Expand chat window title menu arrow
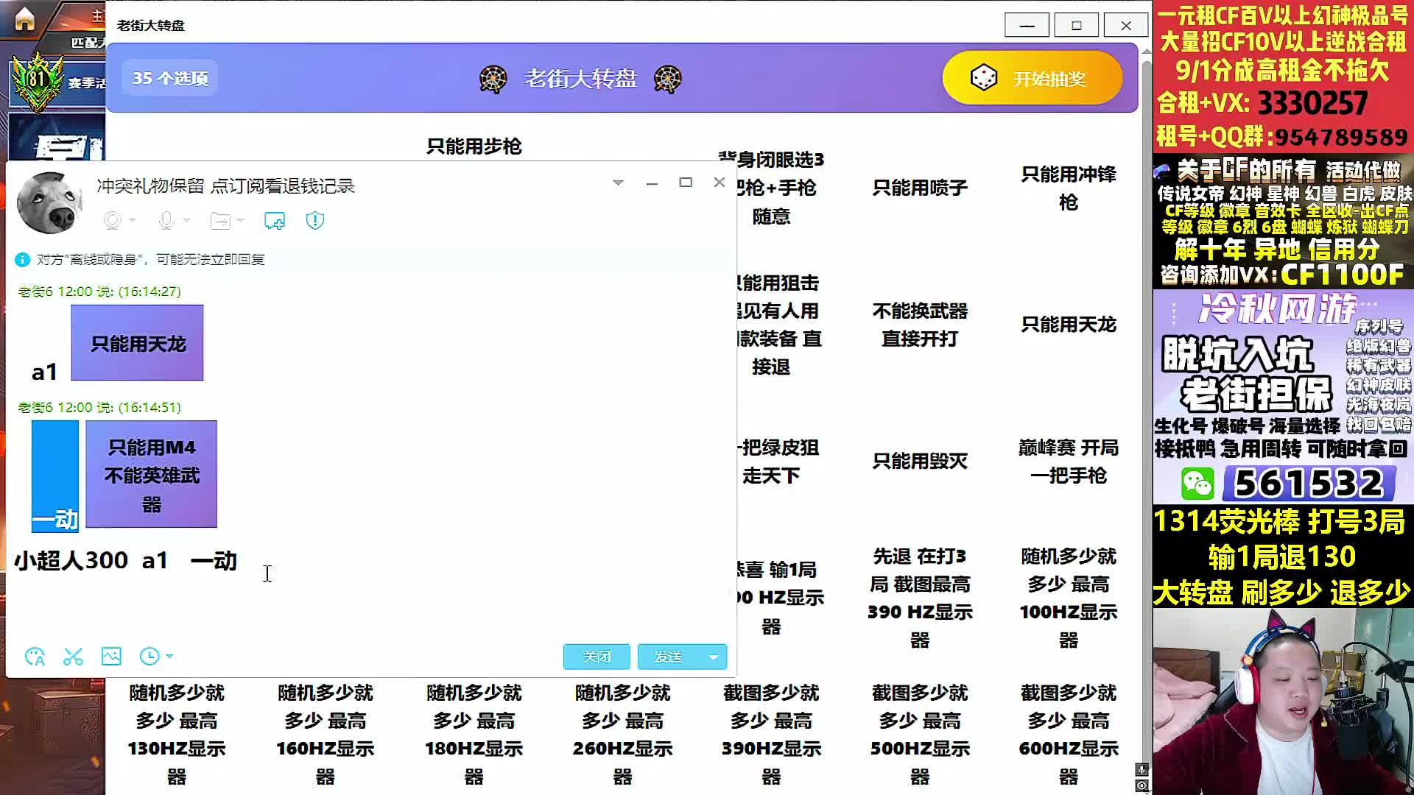Screen dimensions: 1414x795 pyautogui.click(x=618, y=183)
